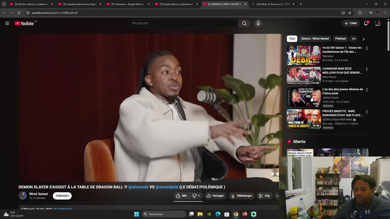Open the @afroroshi channel link
390x219 pixels.
click(138, 187)
